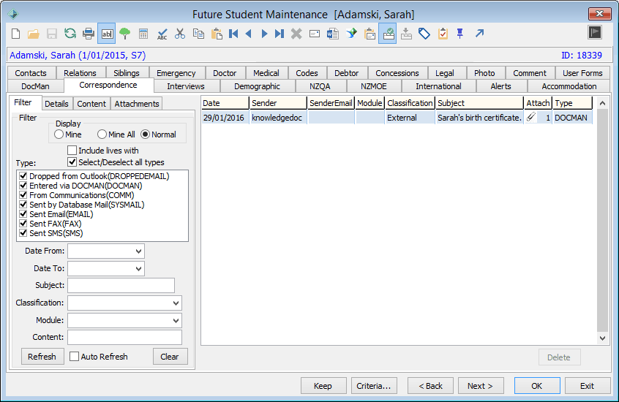This screenshot has height=402, width=619.
Task: Click the green tree icon
Action: coord(124,34)
